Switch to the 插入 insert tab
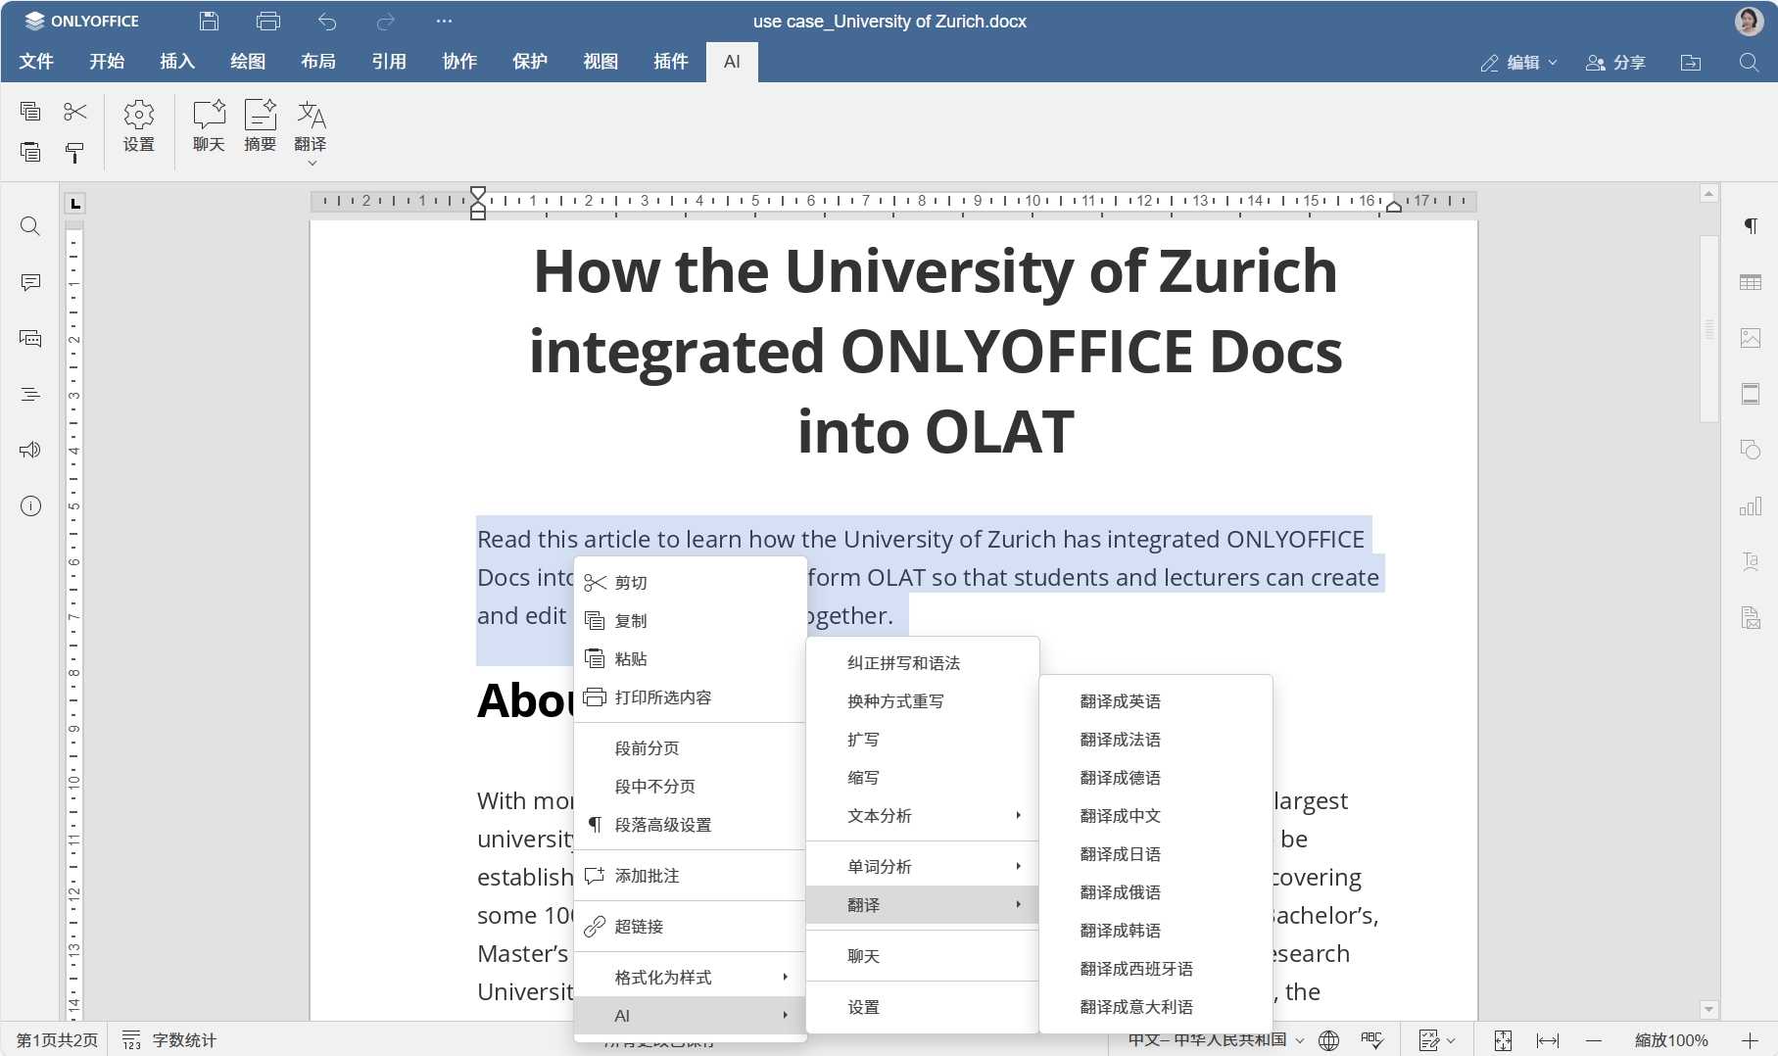 point(177,61)
